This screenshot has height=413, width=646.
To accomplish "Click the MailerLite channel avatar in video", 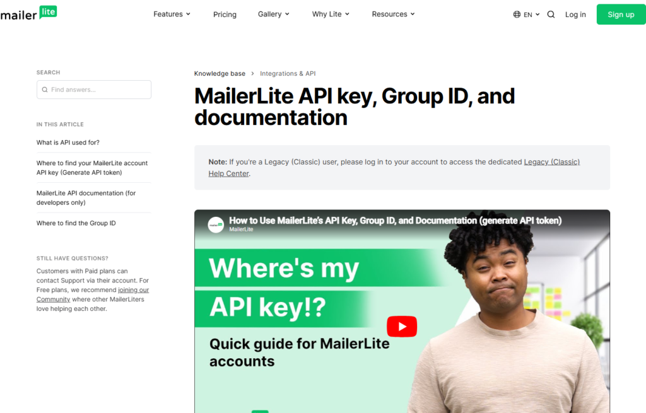I will [216, 225].
